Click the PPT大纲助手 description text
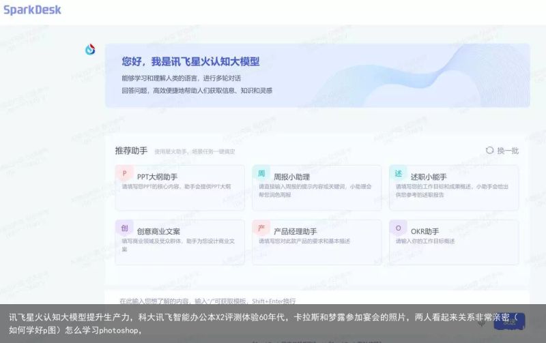Screen dimensions: 546x343 (176, 186)
